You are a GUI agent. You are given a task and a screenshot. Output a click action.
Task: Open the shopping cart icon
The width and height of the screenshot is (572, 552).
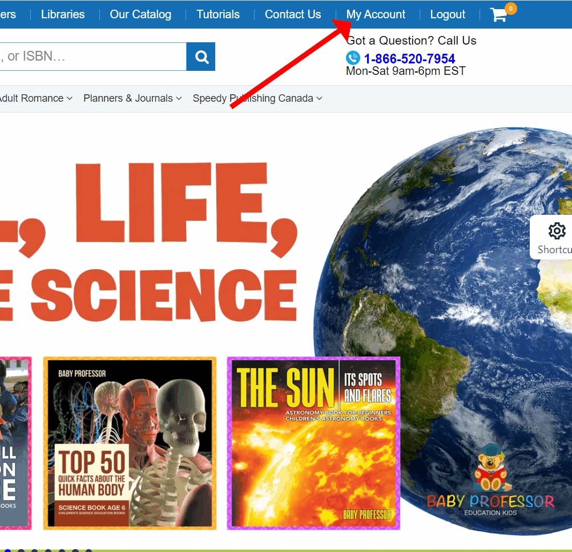click(498, 15)
